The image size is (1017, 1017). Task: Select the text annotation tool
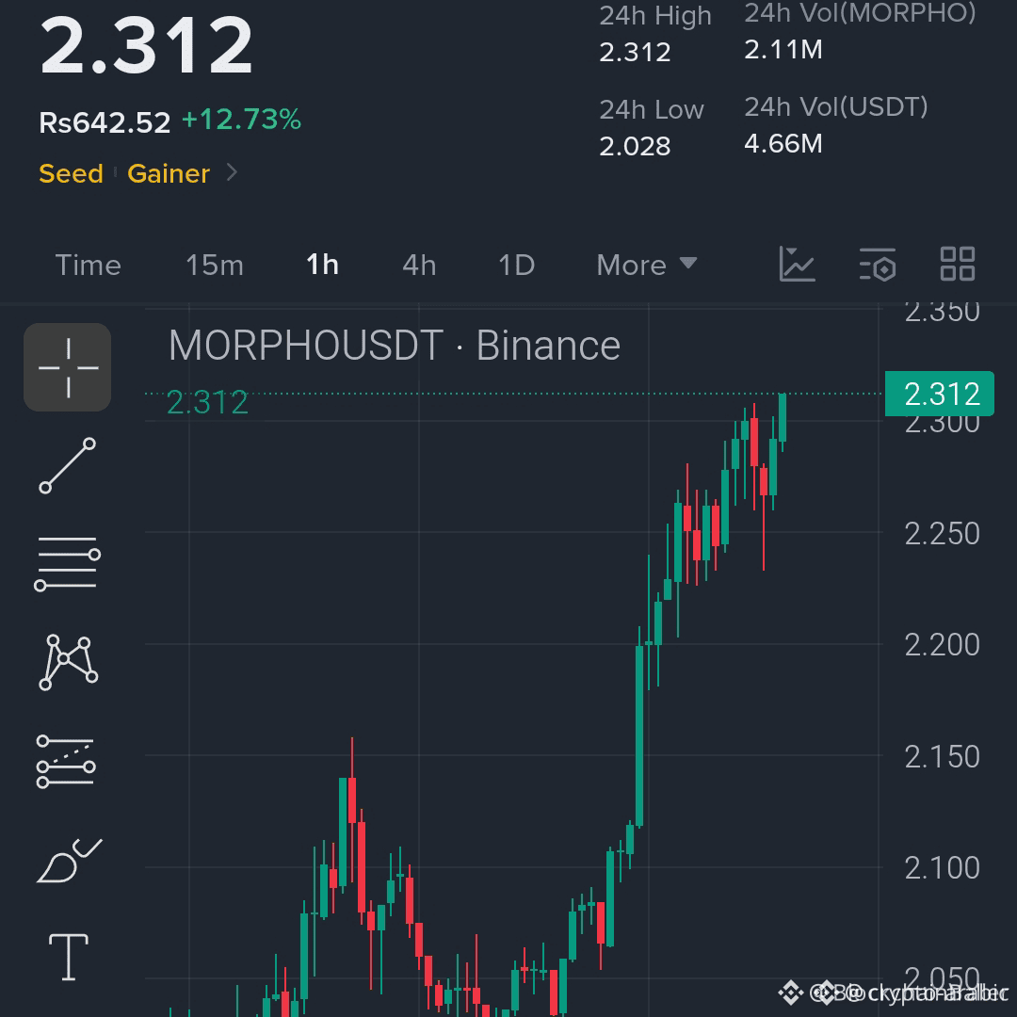69,958
